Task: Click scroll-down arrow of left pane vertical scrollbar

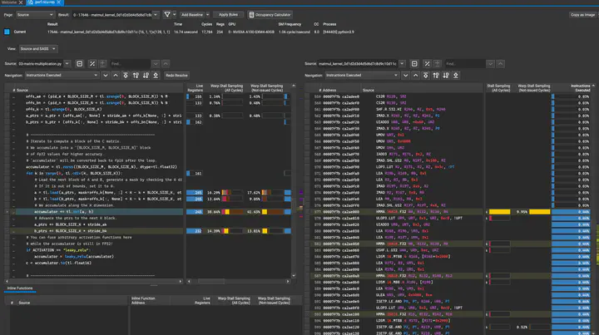Action: point(294,275)
